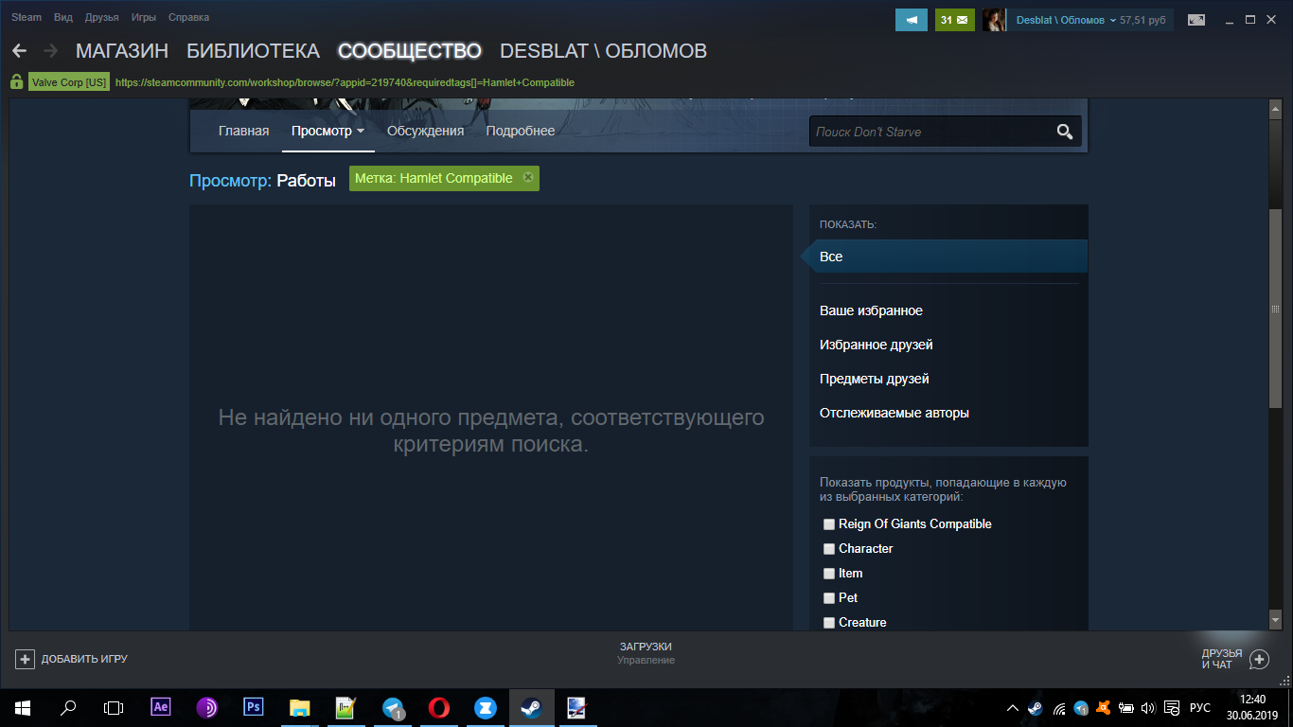
Task: Show Избранное друзей items
Action: (877, 345)
